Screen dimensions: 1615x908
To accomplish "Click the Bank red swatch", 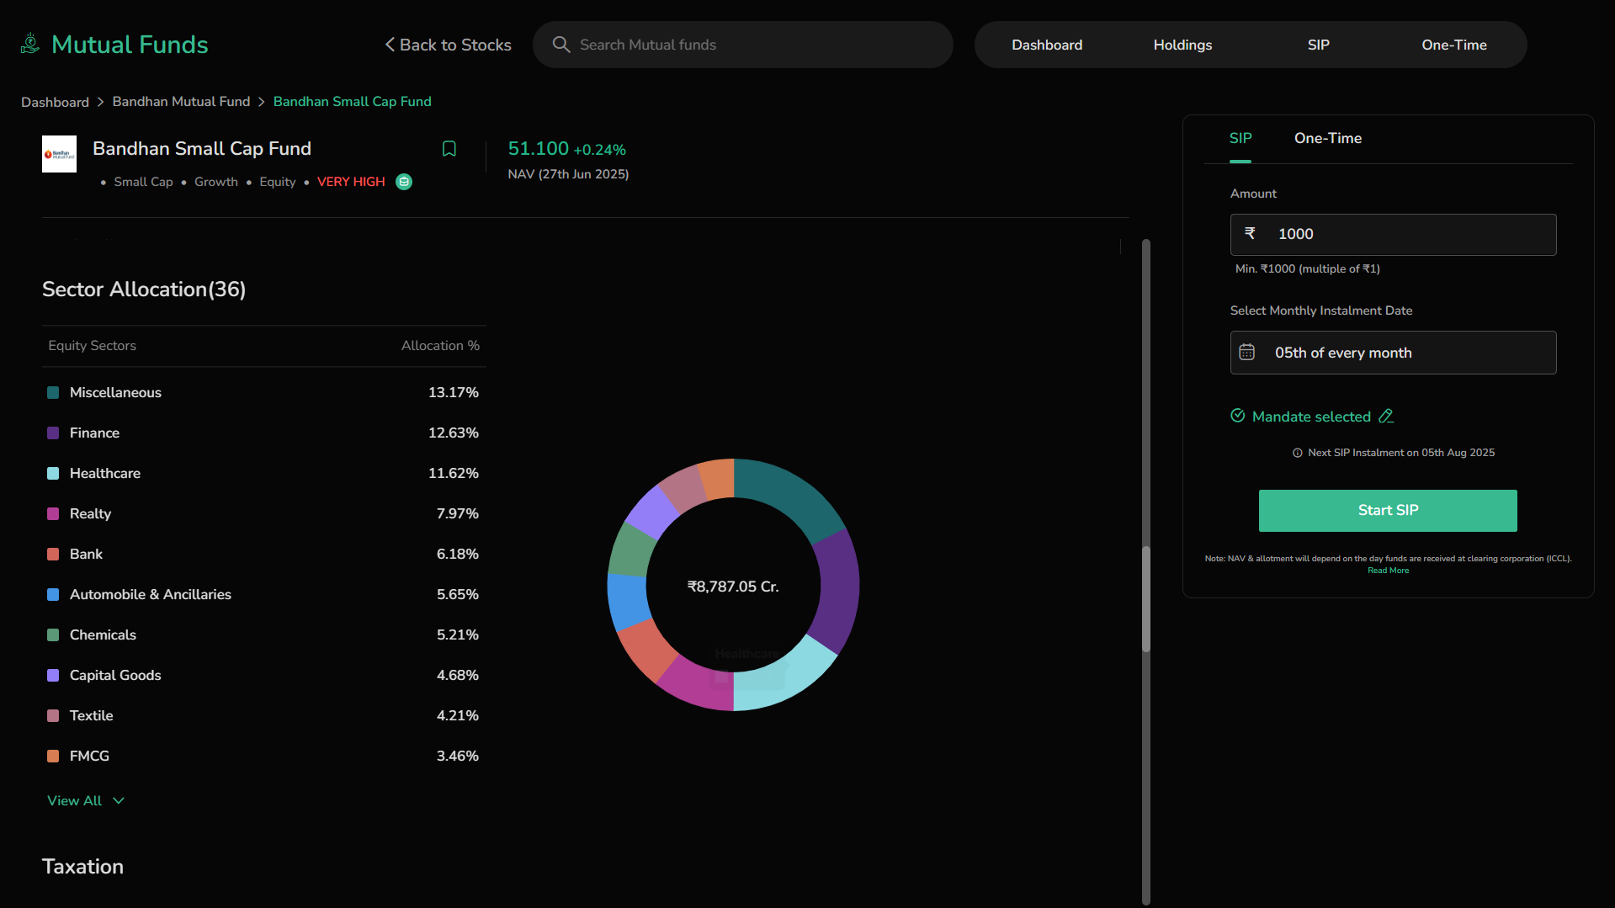I will [53, 555].
